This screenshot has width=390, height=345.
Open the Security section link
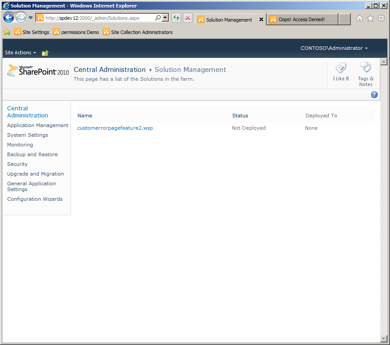tap(18, 164)
